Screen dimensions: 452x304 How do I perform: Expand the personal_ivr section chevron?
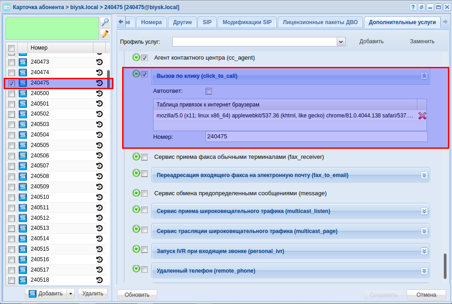point(424,251)
